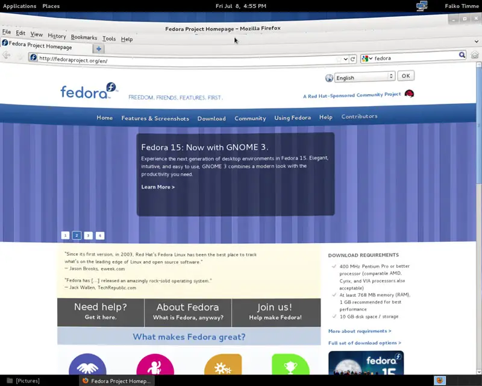Open the File menu in Firefox

pyautogui.click(x=7, y=32)
